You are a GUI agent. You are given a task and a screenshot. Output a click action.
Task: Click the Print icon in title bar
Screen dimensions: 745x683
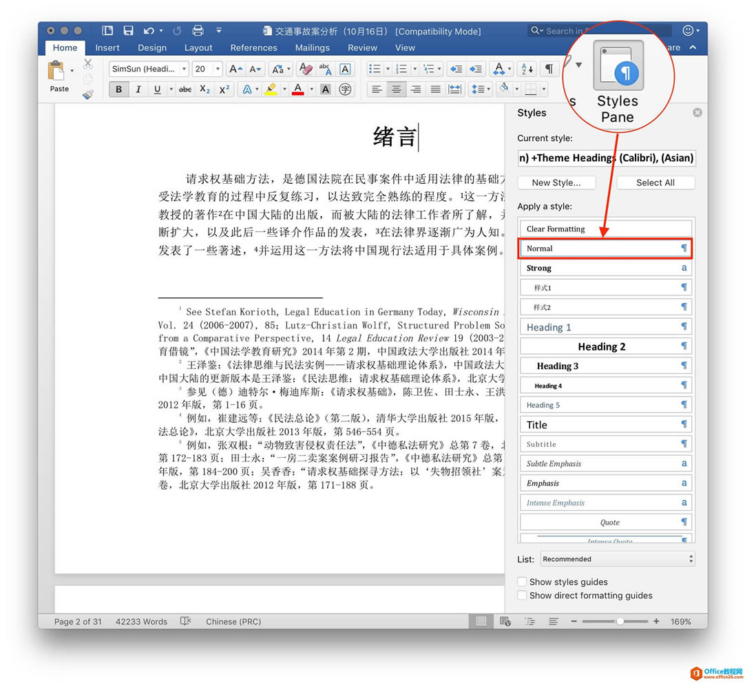click(198, 31)
